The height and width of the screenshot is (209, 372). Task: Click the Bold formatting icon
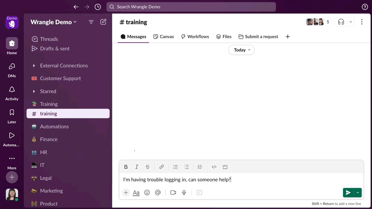click(x=126, y=167)
